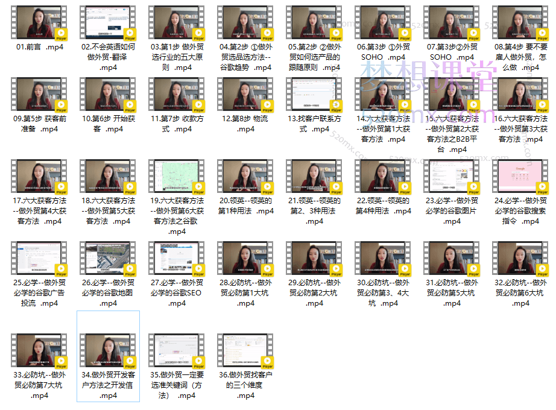Open the 36.做外贸找客户的三个维度 video icon
The width and height of the screenshot is (556, 410).
point(245,351)
